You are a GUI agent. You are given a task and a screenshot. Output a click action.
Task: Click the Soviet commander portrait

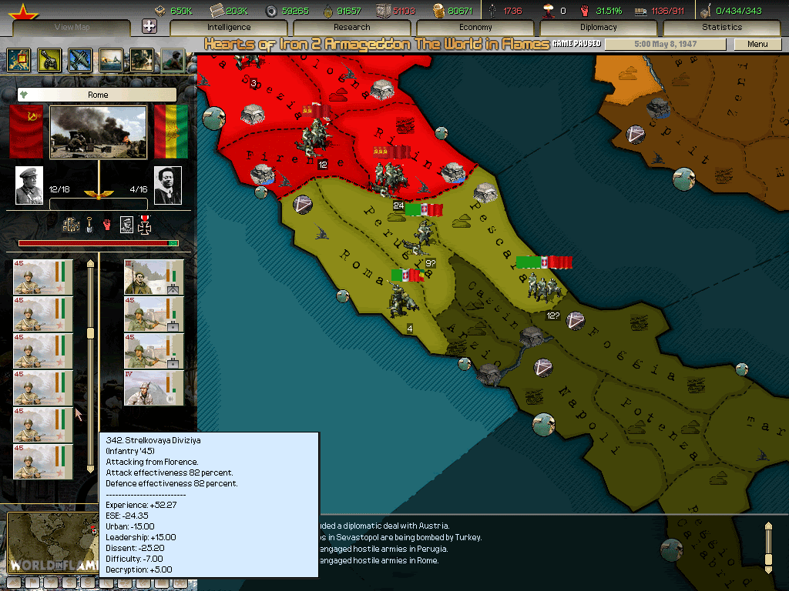[29, 185]
